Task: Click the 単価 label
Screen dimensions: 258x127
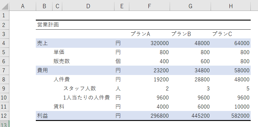Action: pos(59,52)
